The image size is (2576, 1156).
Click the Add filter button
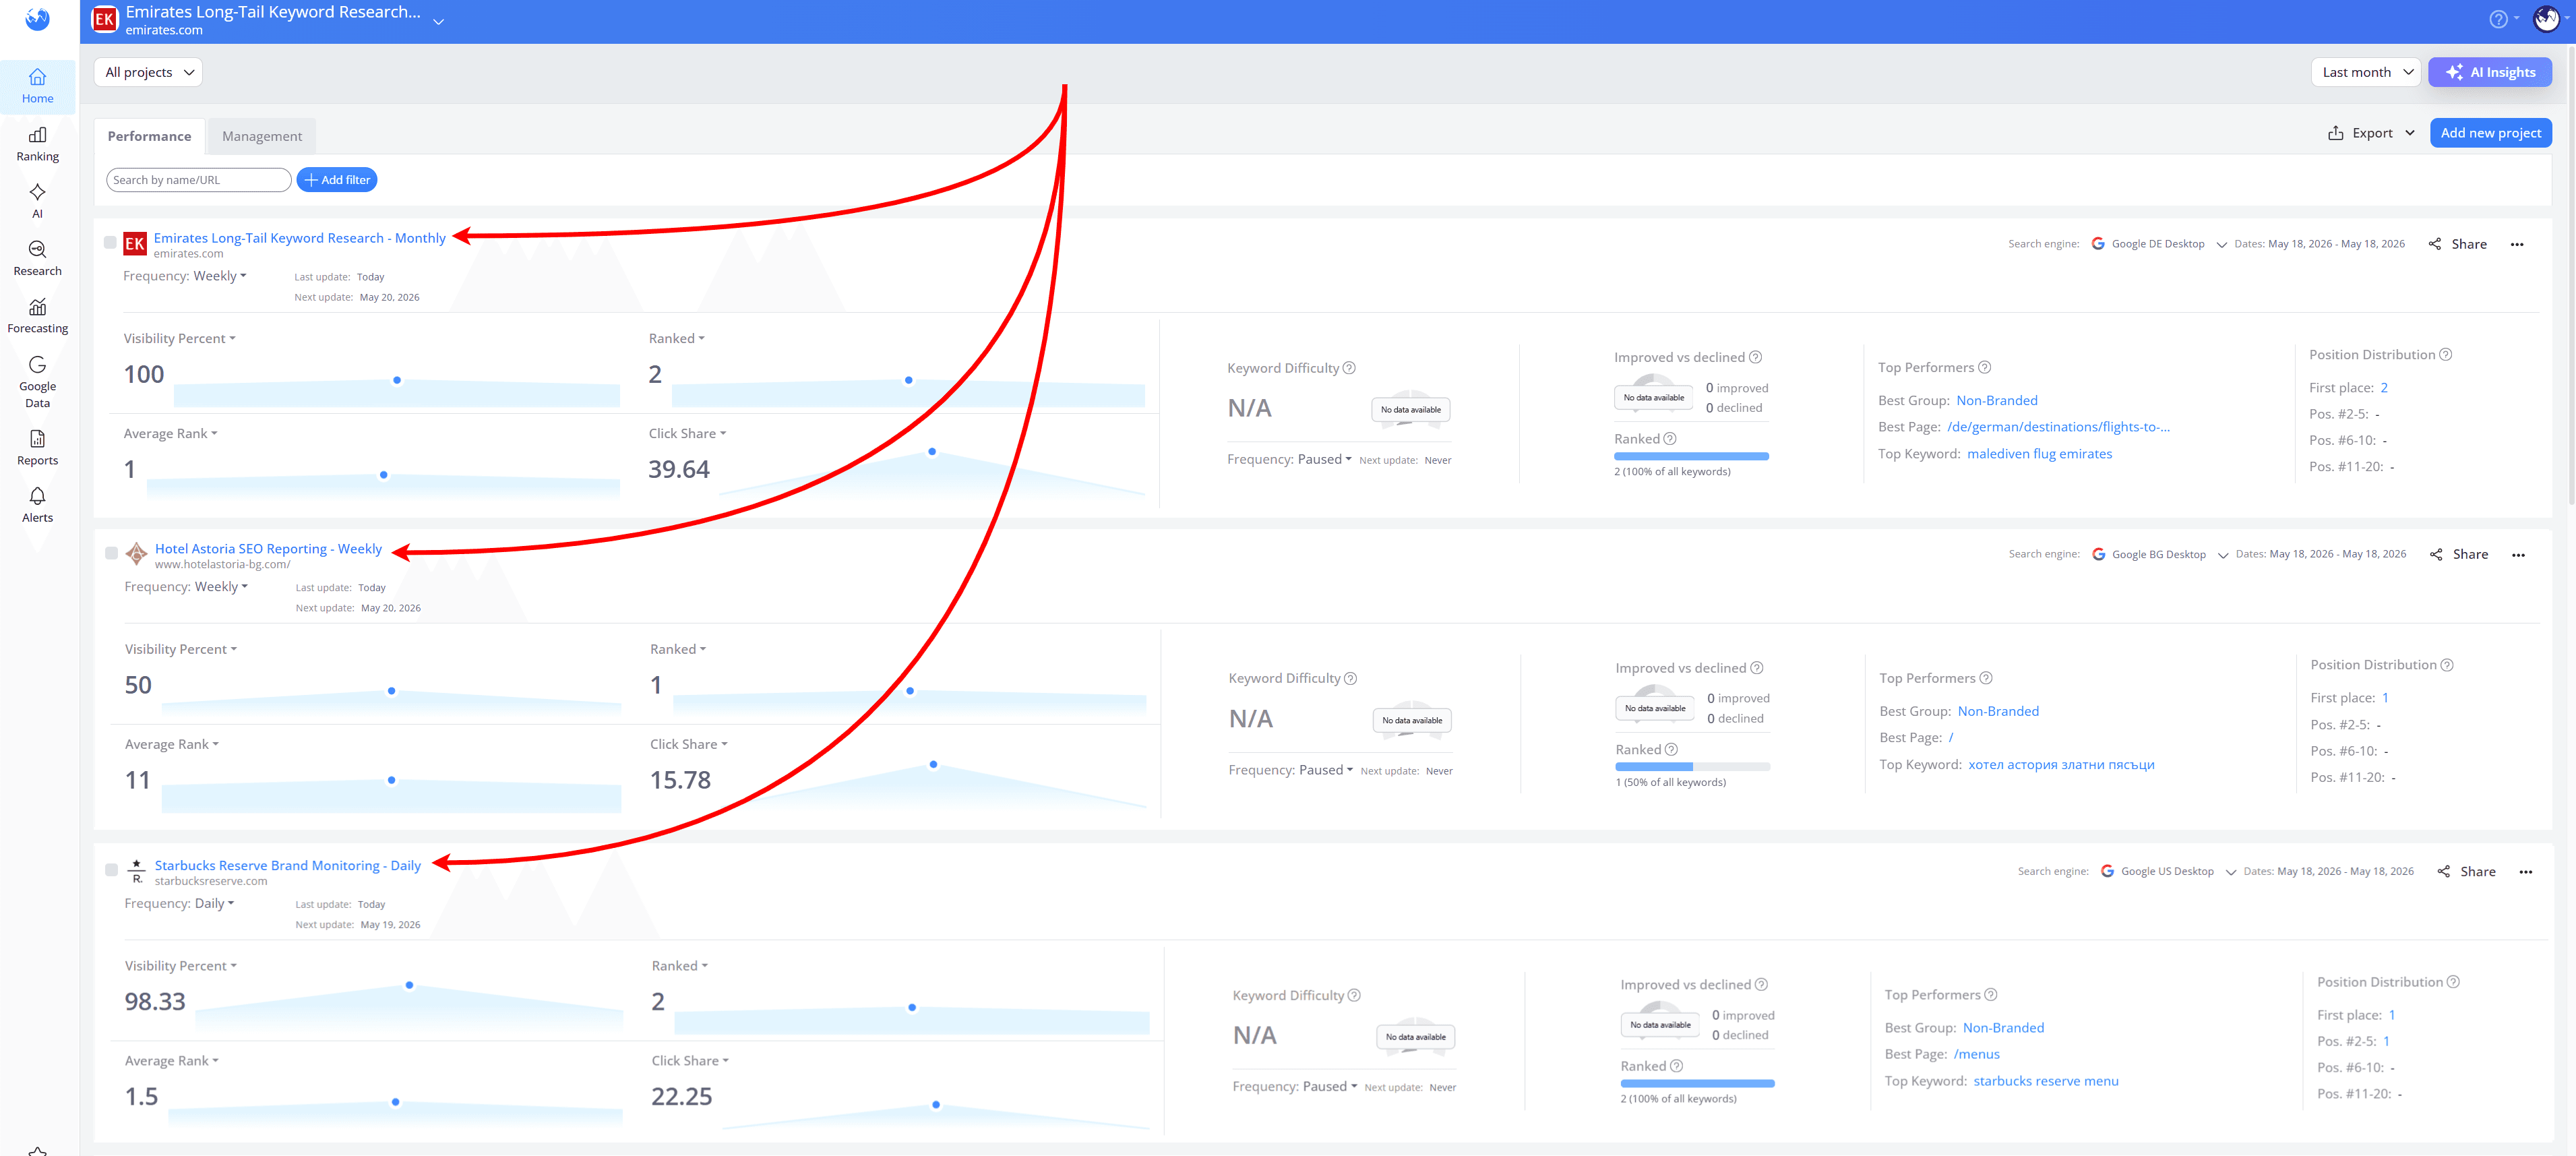[336, 180]
